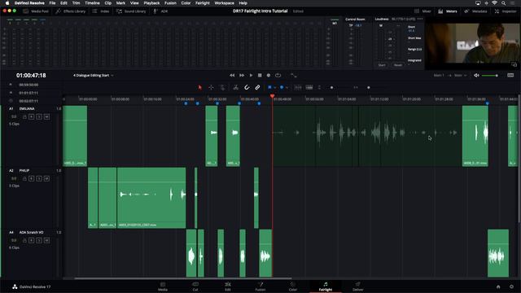
Task: Click the razor scissors tool
Action: pos(235,87)
